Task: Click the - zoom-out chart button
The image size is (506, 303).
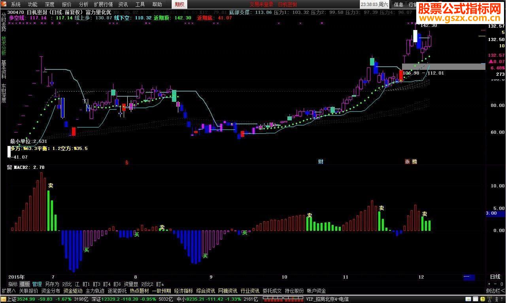Action: click(x=495, y=284)
